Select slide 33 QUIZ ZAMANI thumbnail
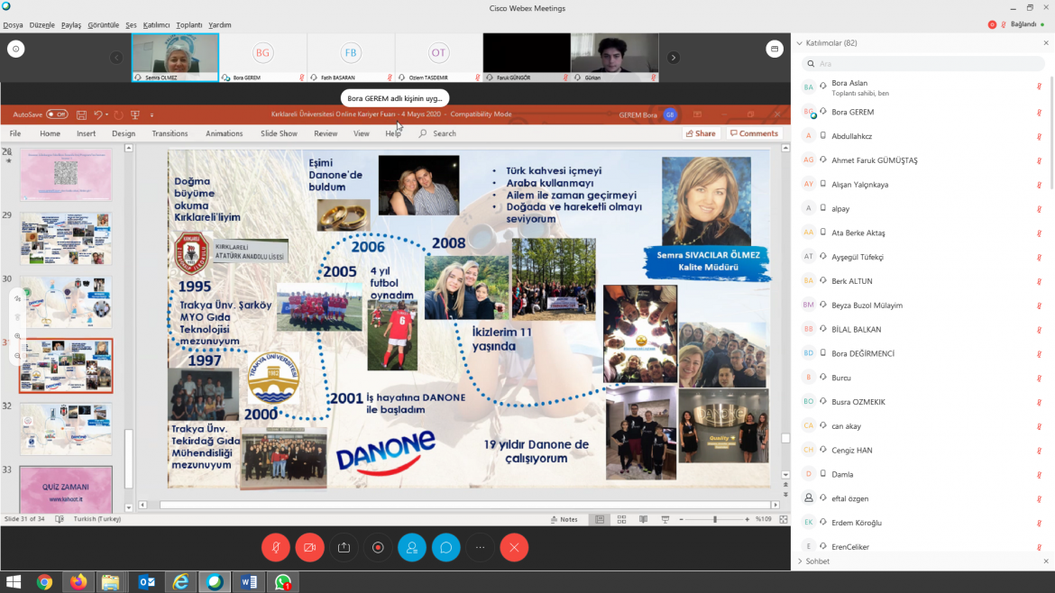The height and width of the screenshot is (593, 1055). pyautogui.click(x=66, y=489)
